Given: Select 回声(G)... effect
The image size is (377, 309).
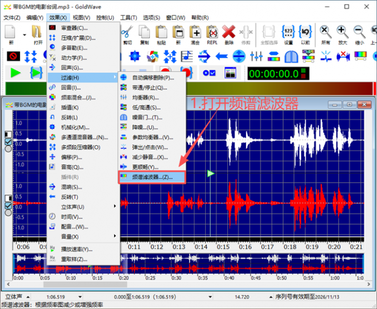Looking at the screenshot, I should point(83,68).
